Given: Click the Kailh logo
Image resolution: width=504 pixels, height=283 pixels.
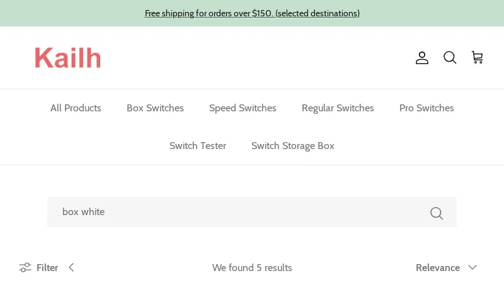Looking at the screenshot, I should tap(68, 58).
